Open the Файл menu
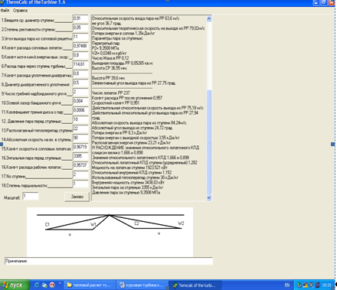Screen dimensions: 337x290 [5, 11]
